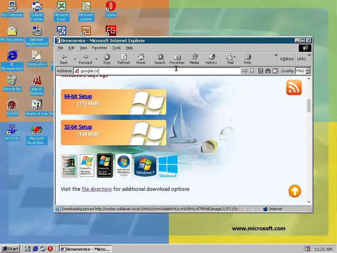Click the Show Desktop quick launch icon
Image resolution: width=337 pixels, height=253 pixels.
coord(28,249)
